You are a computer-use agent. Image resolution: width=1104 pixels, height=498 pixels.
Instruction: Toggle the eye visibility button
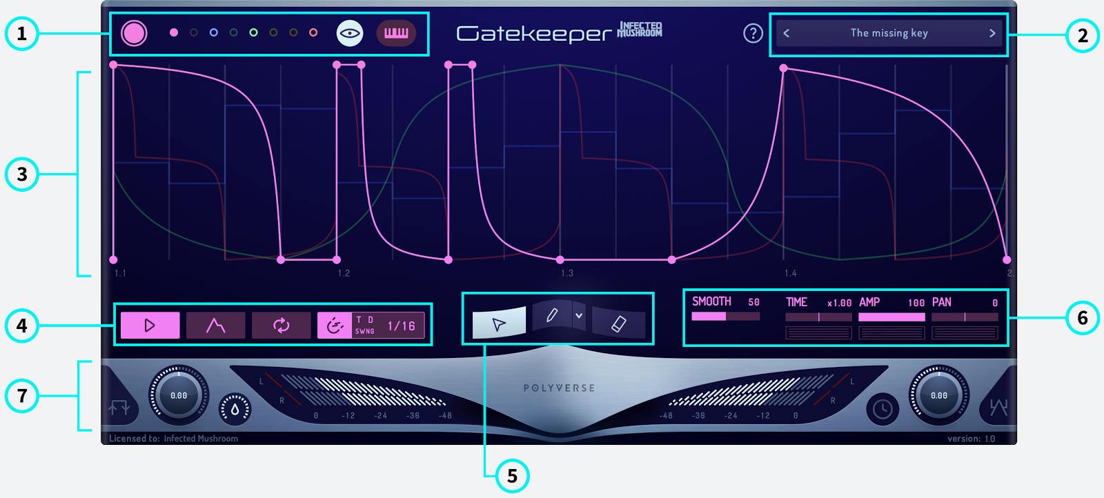tap(350, 33)
